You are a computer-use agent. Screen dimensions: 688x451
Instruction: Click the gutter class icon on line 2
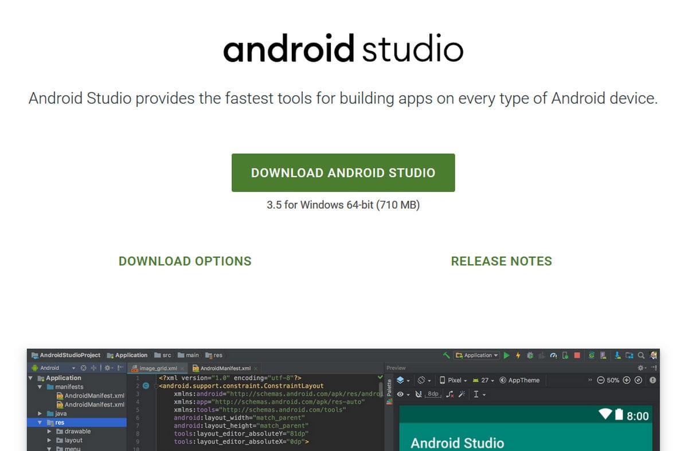pos(146,386)
